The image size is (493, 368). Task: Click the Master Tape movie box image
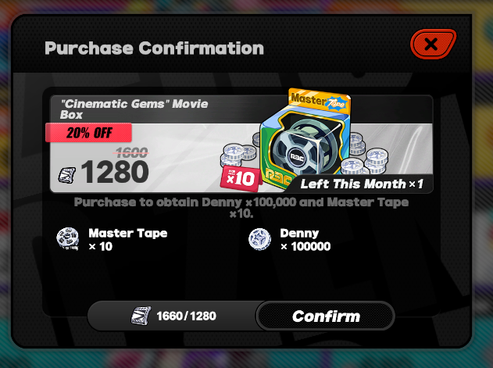305,140
